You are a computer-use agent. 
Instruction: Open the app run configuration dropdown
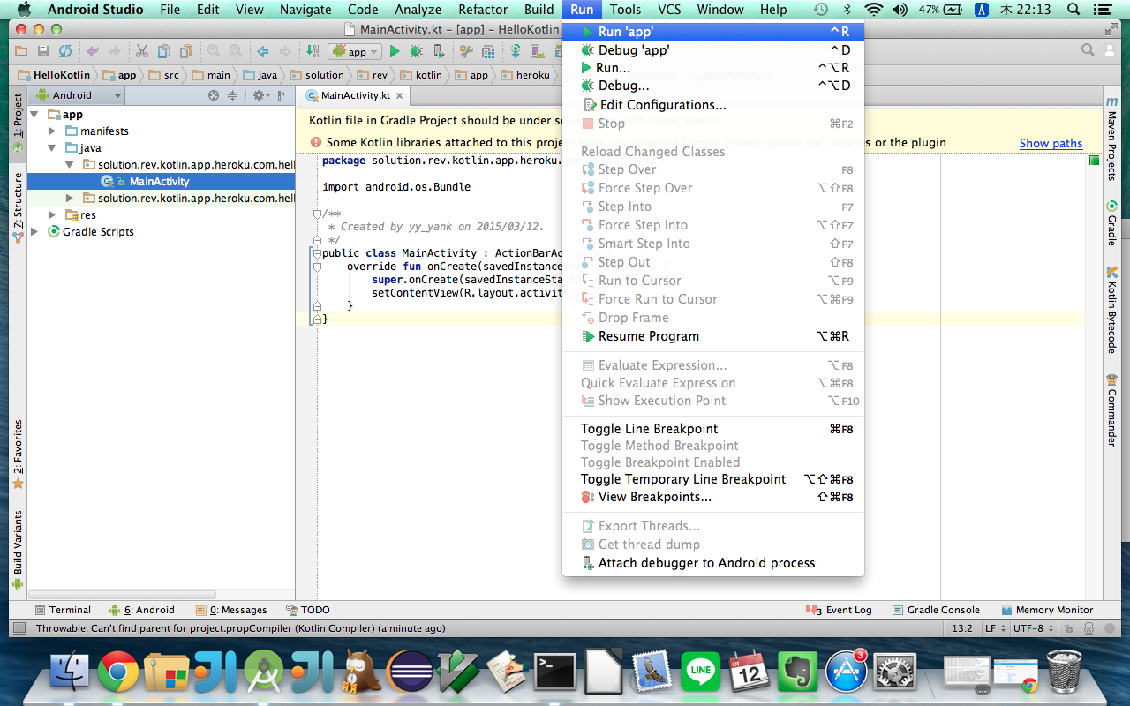pyautogui.click(x=355, y=52)
